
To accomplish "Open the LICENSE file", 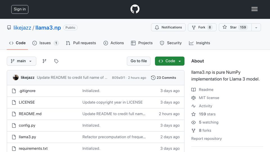I will 27,102.
